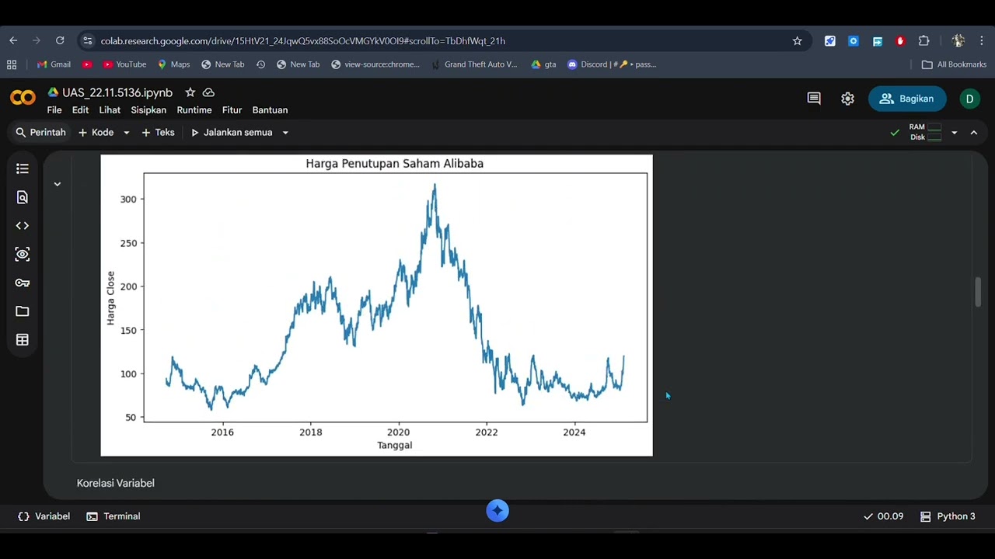Run all cells with Jalankan semua
This screenshot has width=995, height=559.
(x=232, y=133)
